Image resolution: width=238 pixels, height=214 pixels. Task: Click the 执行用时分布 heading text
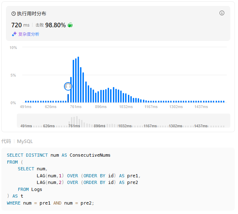31,14
